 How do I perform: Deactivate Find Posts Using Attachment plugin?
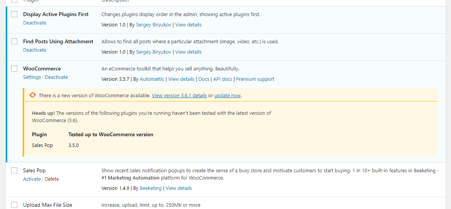tap(35, 50)
